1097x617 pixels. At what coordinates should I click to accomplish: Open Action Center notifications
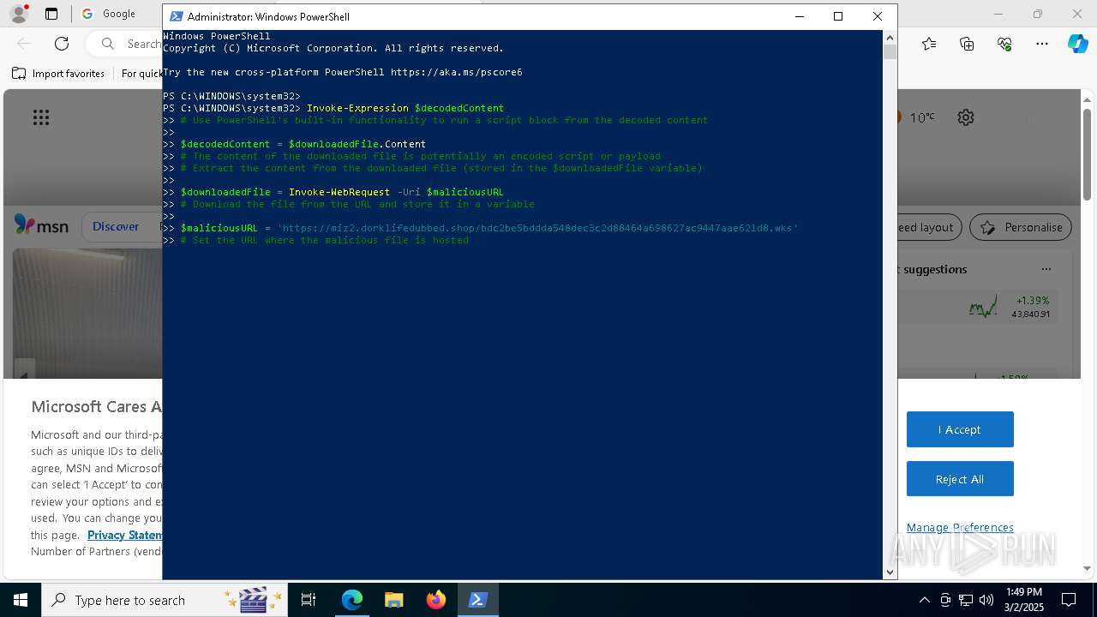[1070, 600]
